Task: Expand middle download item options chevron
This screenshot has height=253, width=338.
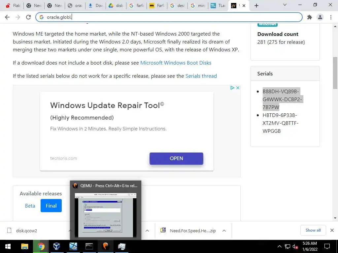Action: [147, 231]
